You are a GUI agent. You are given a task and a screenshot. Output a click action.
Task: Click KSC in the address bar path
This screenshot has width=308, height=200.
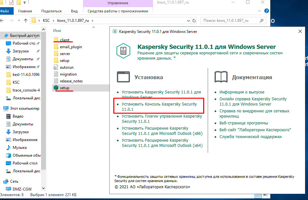[46, 21]
